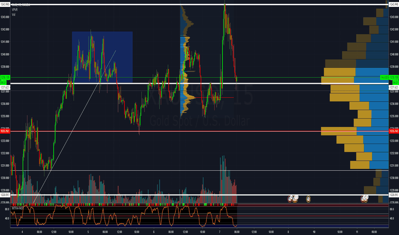Click the orange MTFA-FAST oscillator line
The height and width of the screenshot is (235, 399).
[124, 217]
